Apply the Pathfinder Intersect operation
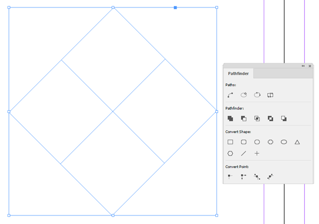This screenshot has width=319, height=224. (257, 119)
